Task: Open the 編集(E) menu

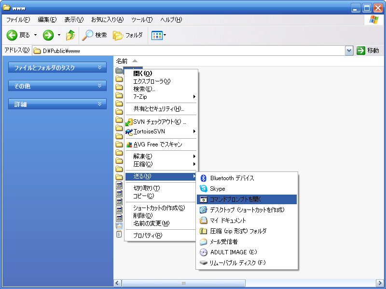Action: pos(47,20)
